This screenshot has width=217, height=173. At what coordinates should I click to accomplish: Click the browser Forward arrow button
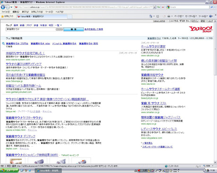[x=8, y=7]
